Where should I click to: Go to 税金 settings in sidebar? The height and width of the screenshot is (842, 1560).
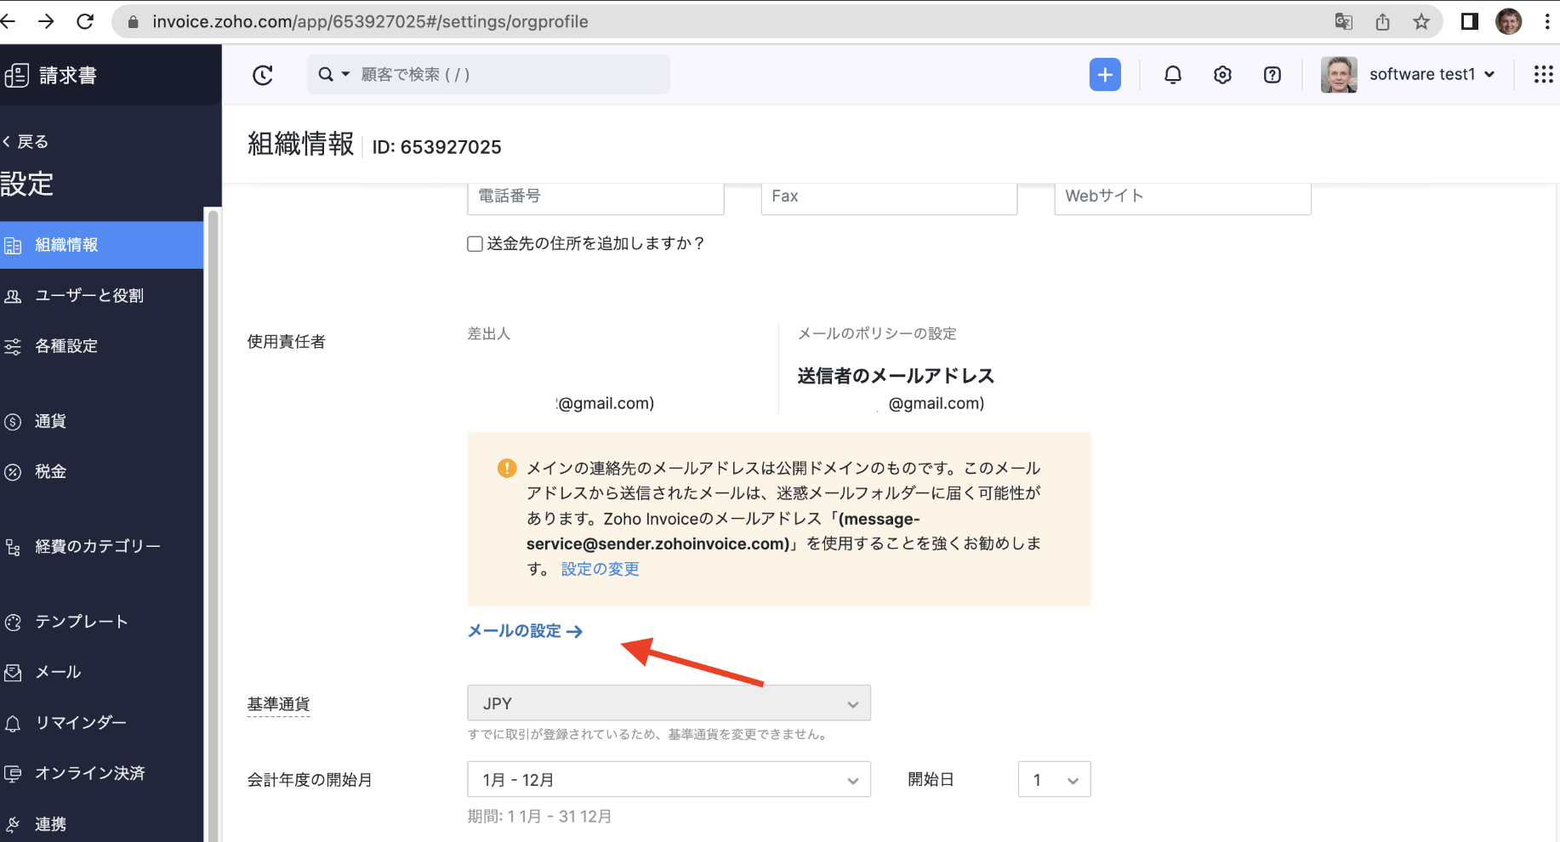point(50,472)
